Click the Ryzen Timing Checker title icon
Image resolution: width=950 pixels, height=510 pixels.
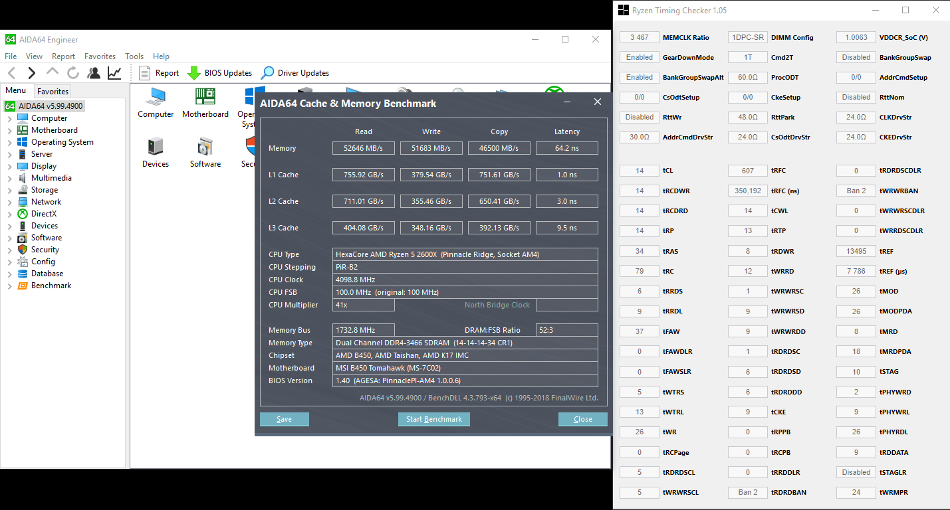pos(624,11)
